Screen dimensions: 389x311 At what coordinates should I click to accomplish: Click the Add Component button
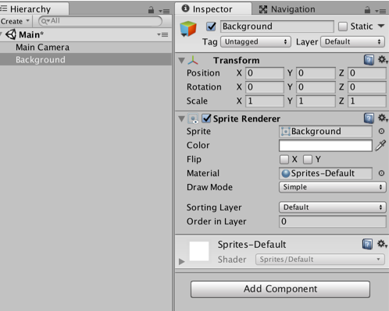pyautogui.click(x=280, y=289)
